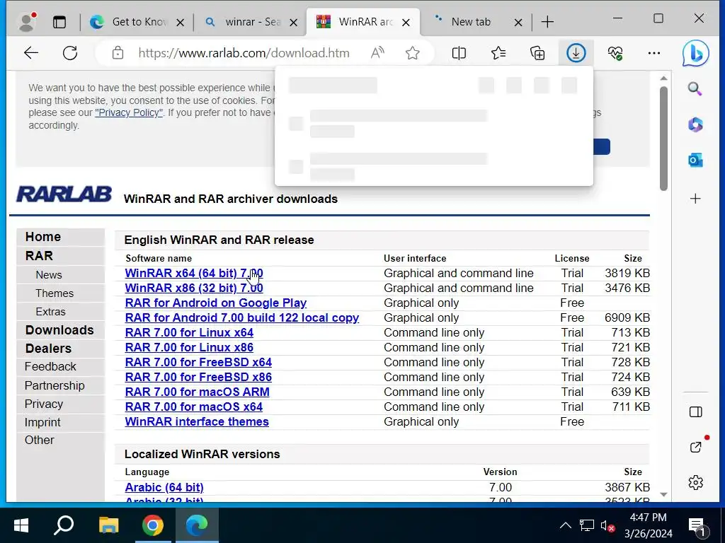The height and width of the screenshot is (543, 725).
Task: Go to Home in the site menu
Action: 43,237
